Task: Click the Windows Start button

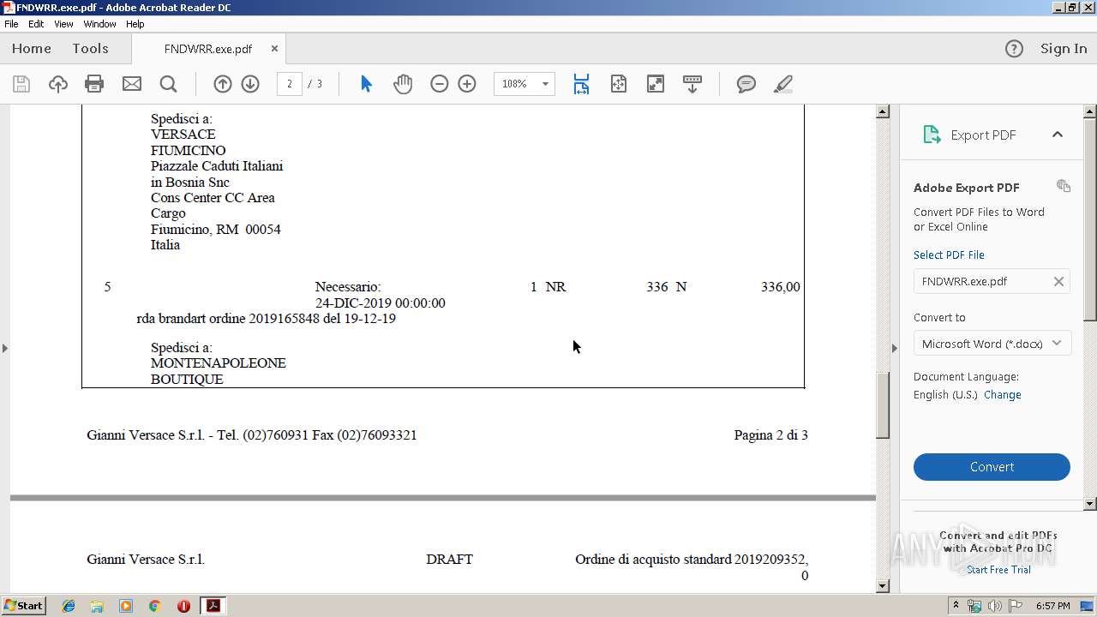Action: [x=24, y=606]
